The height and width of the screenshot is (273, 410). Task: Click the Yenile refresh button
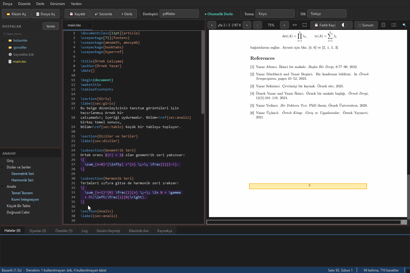[x=51, y=26]
